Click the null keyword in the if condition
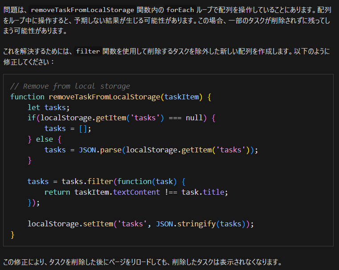This screenshot has width=339, height=270. [194, 118]
